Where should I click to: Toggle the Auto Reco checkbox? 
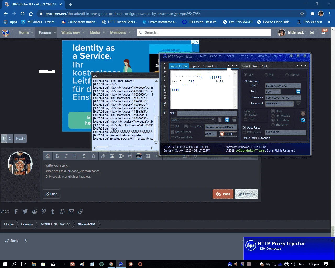(244, 127)
